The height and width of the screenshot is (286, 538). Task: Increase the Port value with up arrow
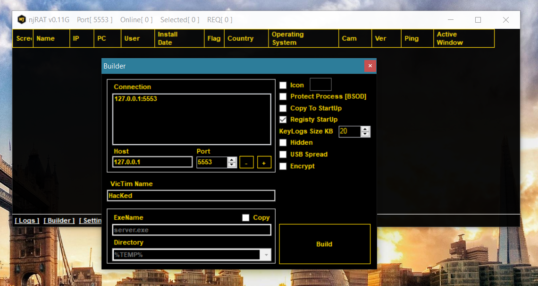coord(232,159)
